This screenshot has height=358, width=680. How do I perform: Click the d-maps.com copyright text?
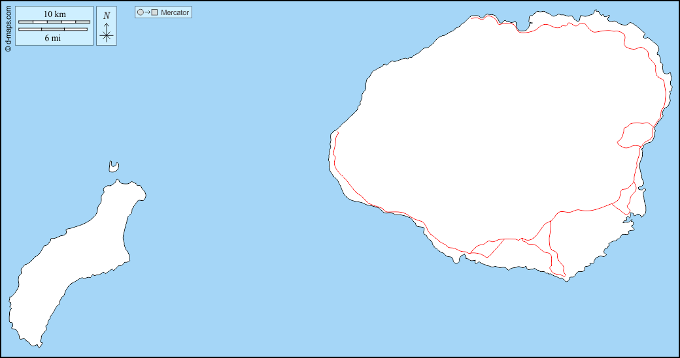pos(8,27)
